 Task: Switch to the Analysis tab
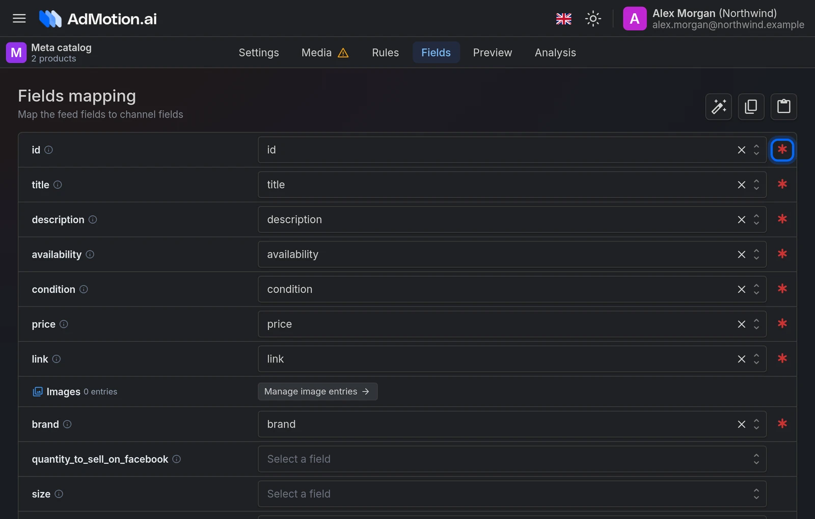555,53
